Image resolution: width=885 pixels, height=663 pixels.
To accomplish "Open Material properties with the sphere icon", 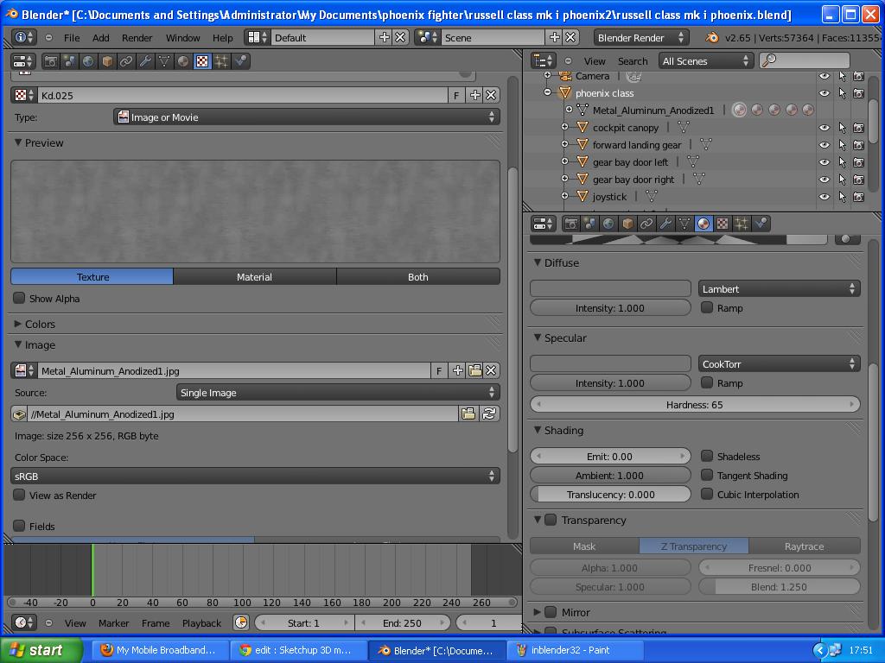I will (x=703, y=224).
